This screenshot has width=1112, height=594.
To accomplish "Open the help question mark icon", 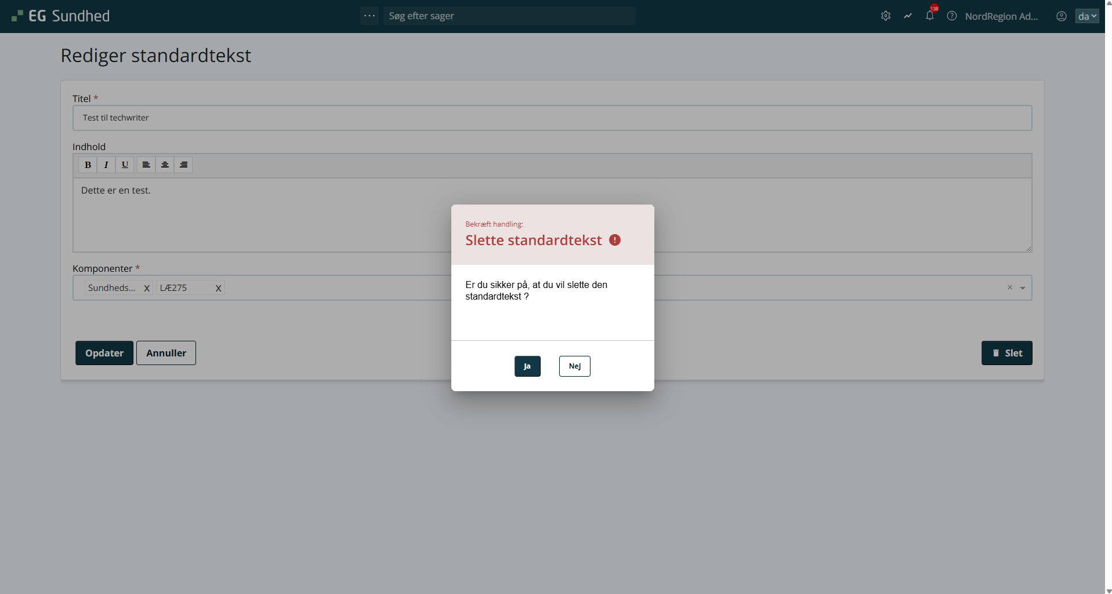I will pyautogui.click(x=952, y=16).
